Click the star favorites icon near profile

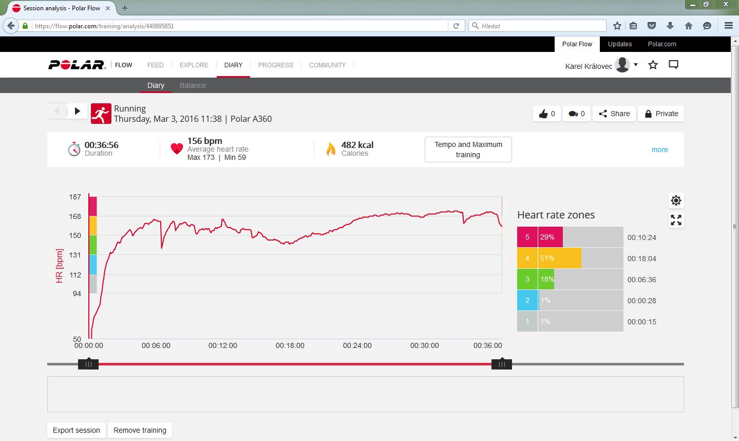(653, 65)
